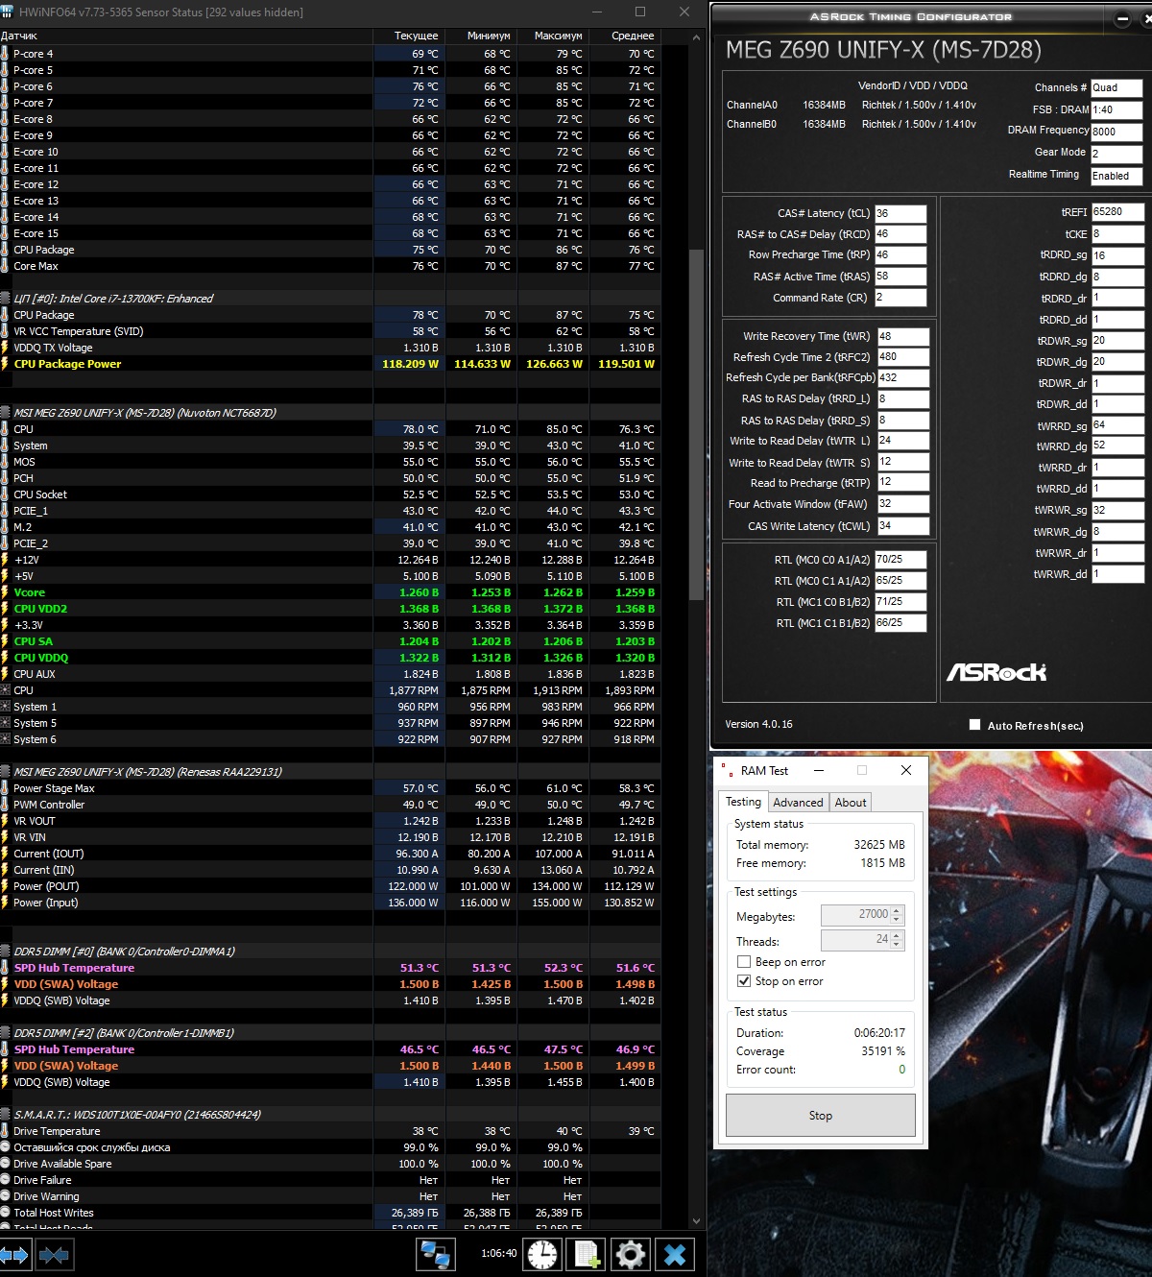Click RAM Test title bar app icon

click(726, 770)
